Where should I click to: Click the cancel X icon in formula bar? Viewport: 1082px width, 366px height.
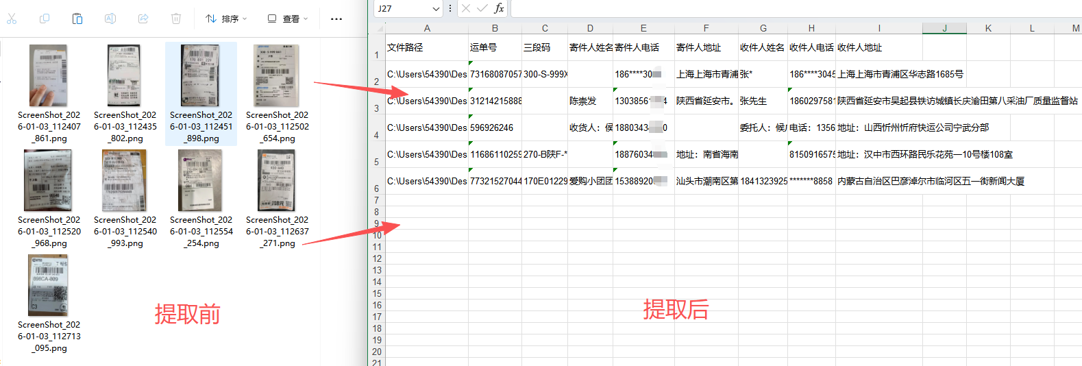click(x=466, y=8)
